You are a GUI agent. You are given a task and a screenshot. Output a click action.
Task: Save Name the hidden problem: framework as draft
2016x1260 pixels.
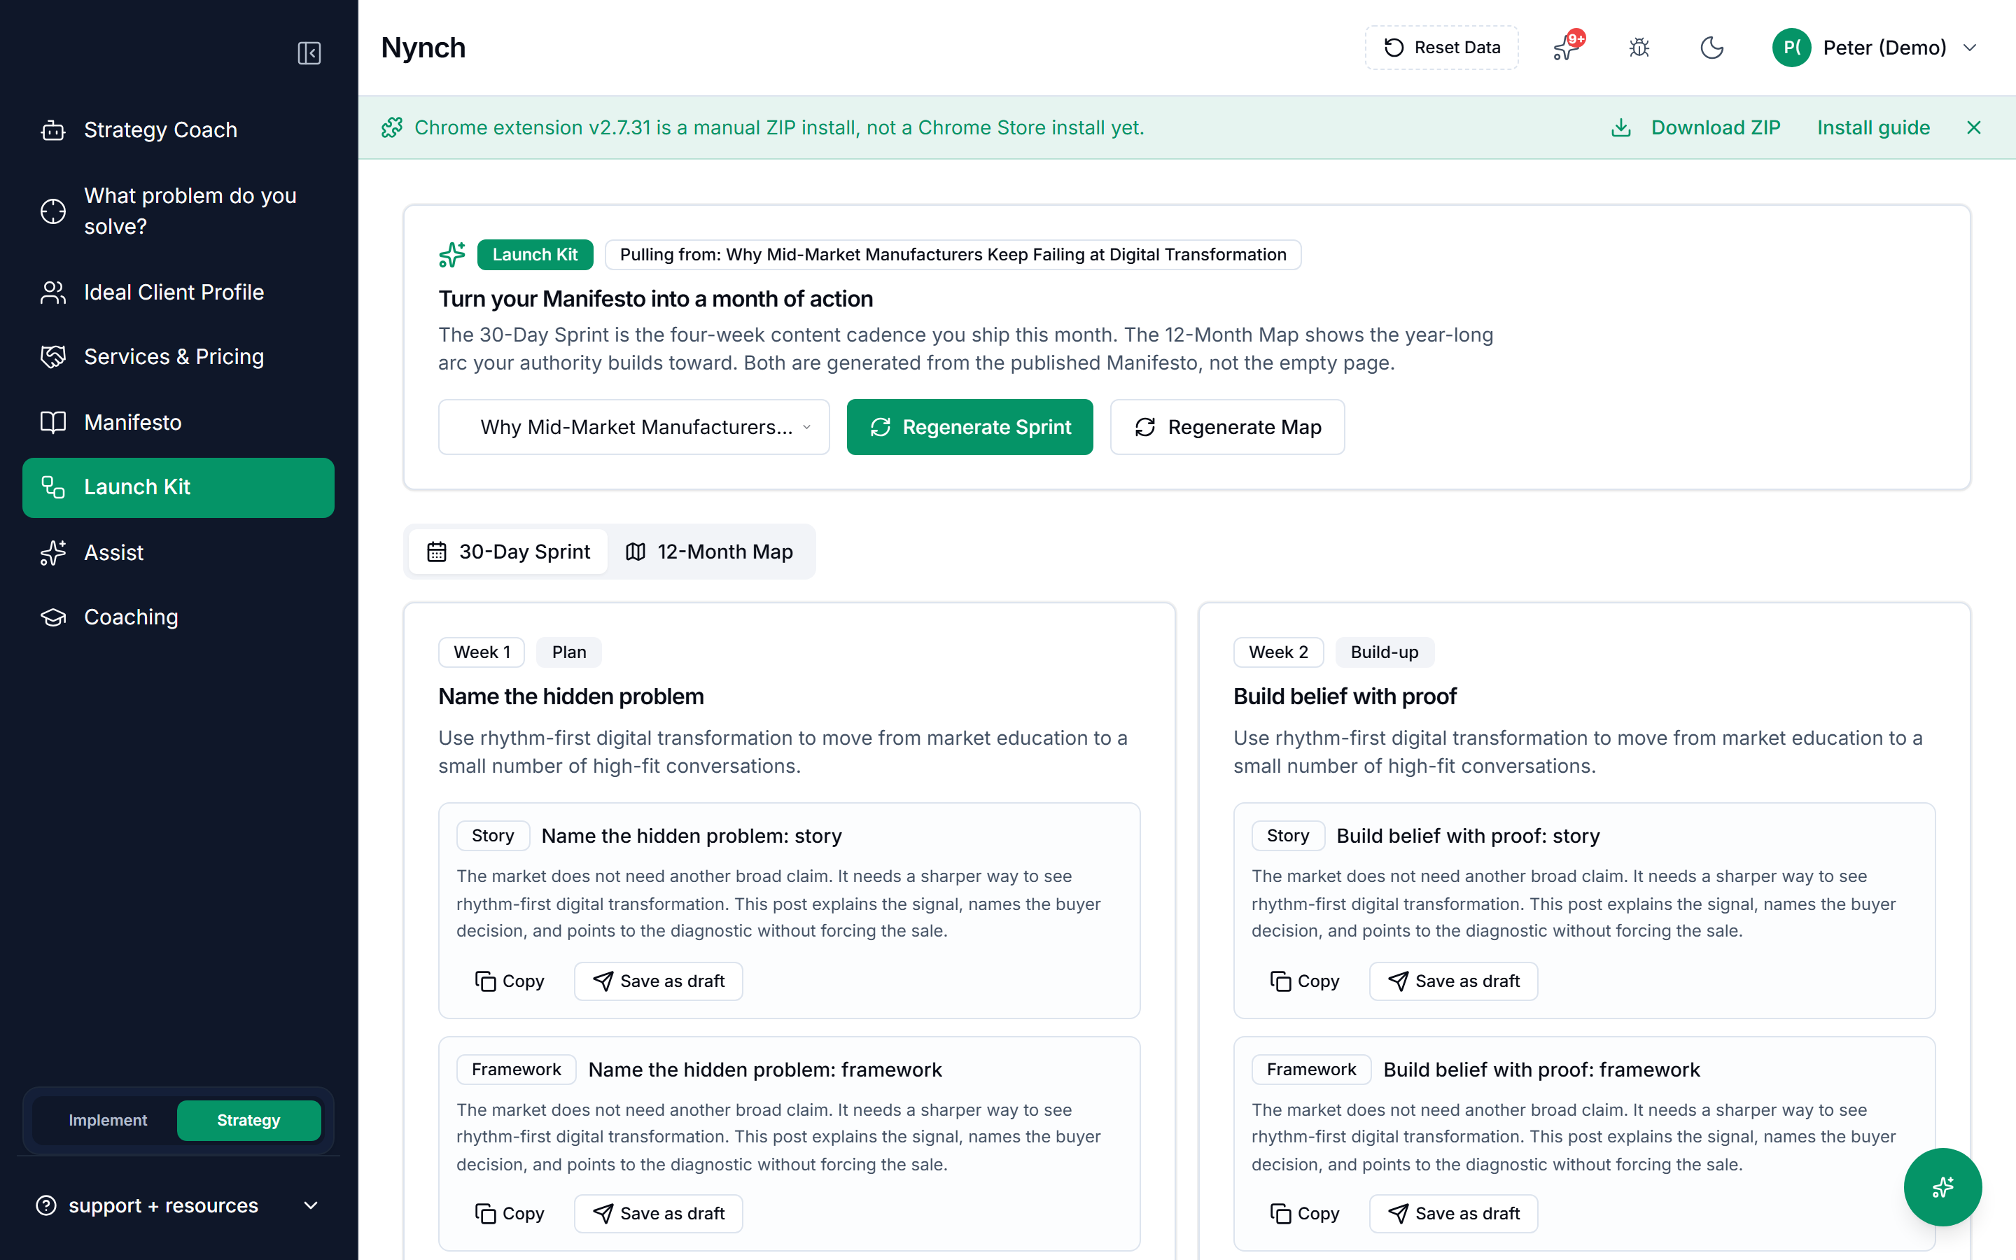(x=658, y=1213)
